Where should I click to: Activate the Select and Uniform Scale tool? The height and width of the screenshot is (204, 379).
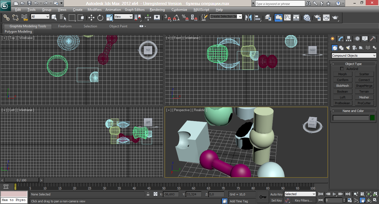click(x=109, y=18)
